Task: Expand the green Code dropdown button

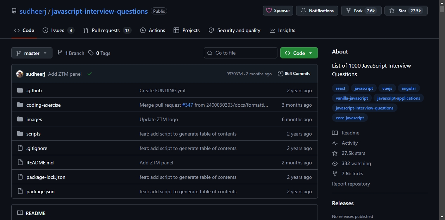Action: click(x=299, y=53)
